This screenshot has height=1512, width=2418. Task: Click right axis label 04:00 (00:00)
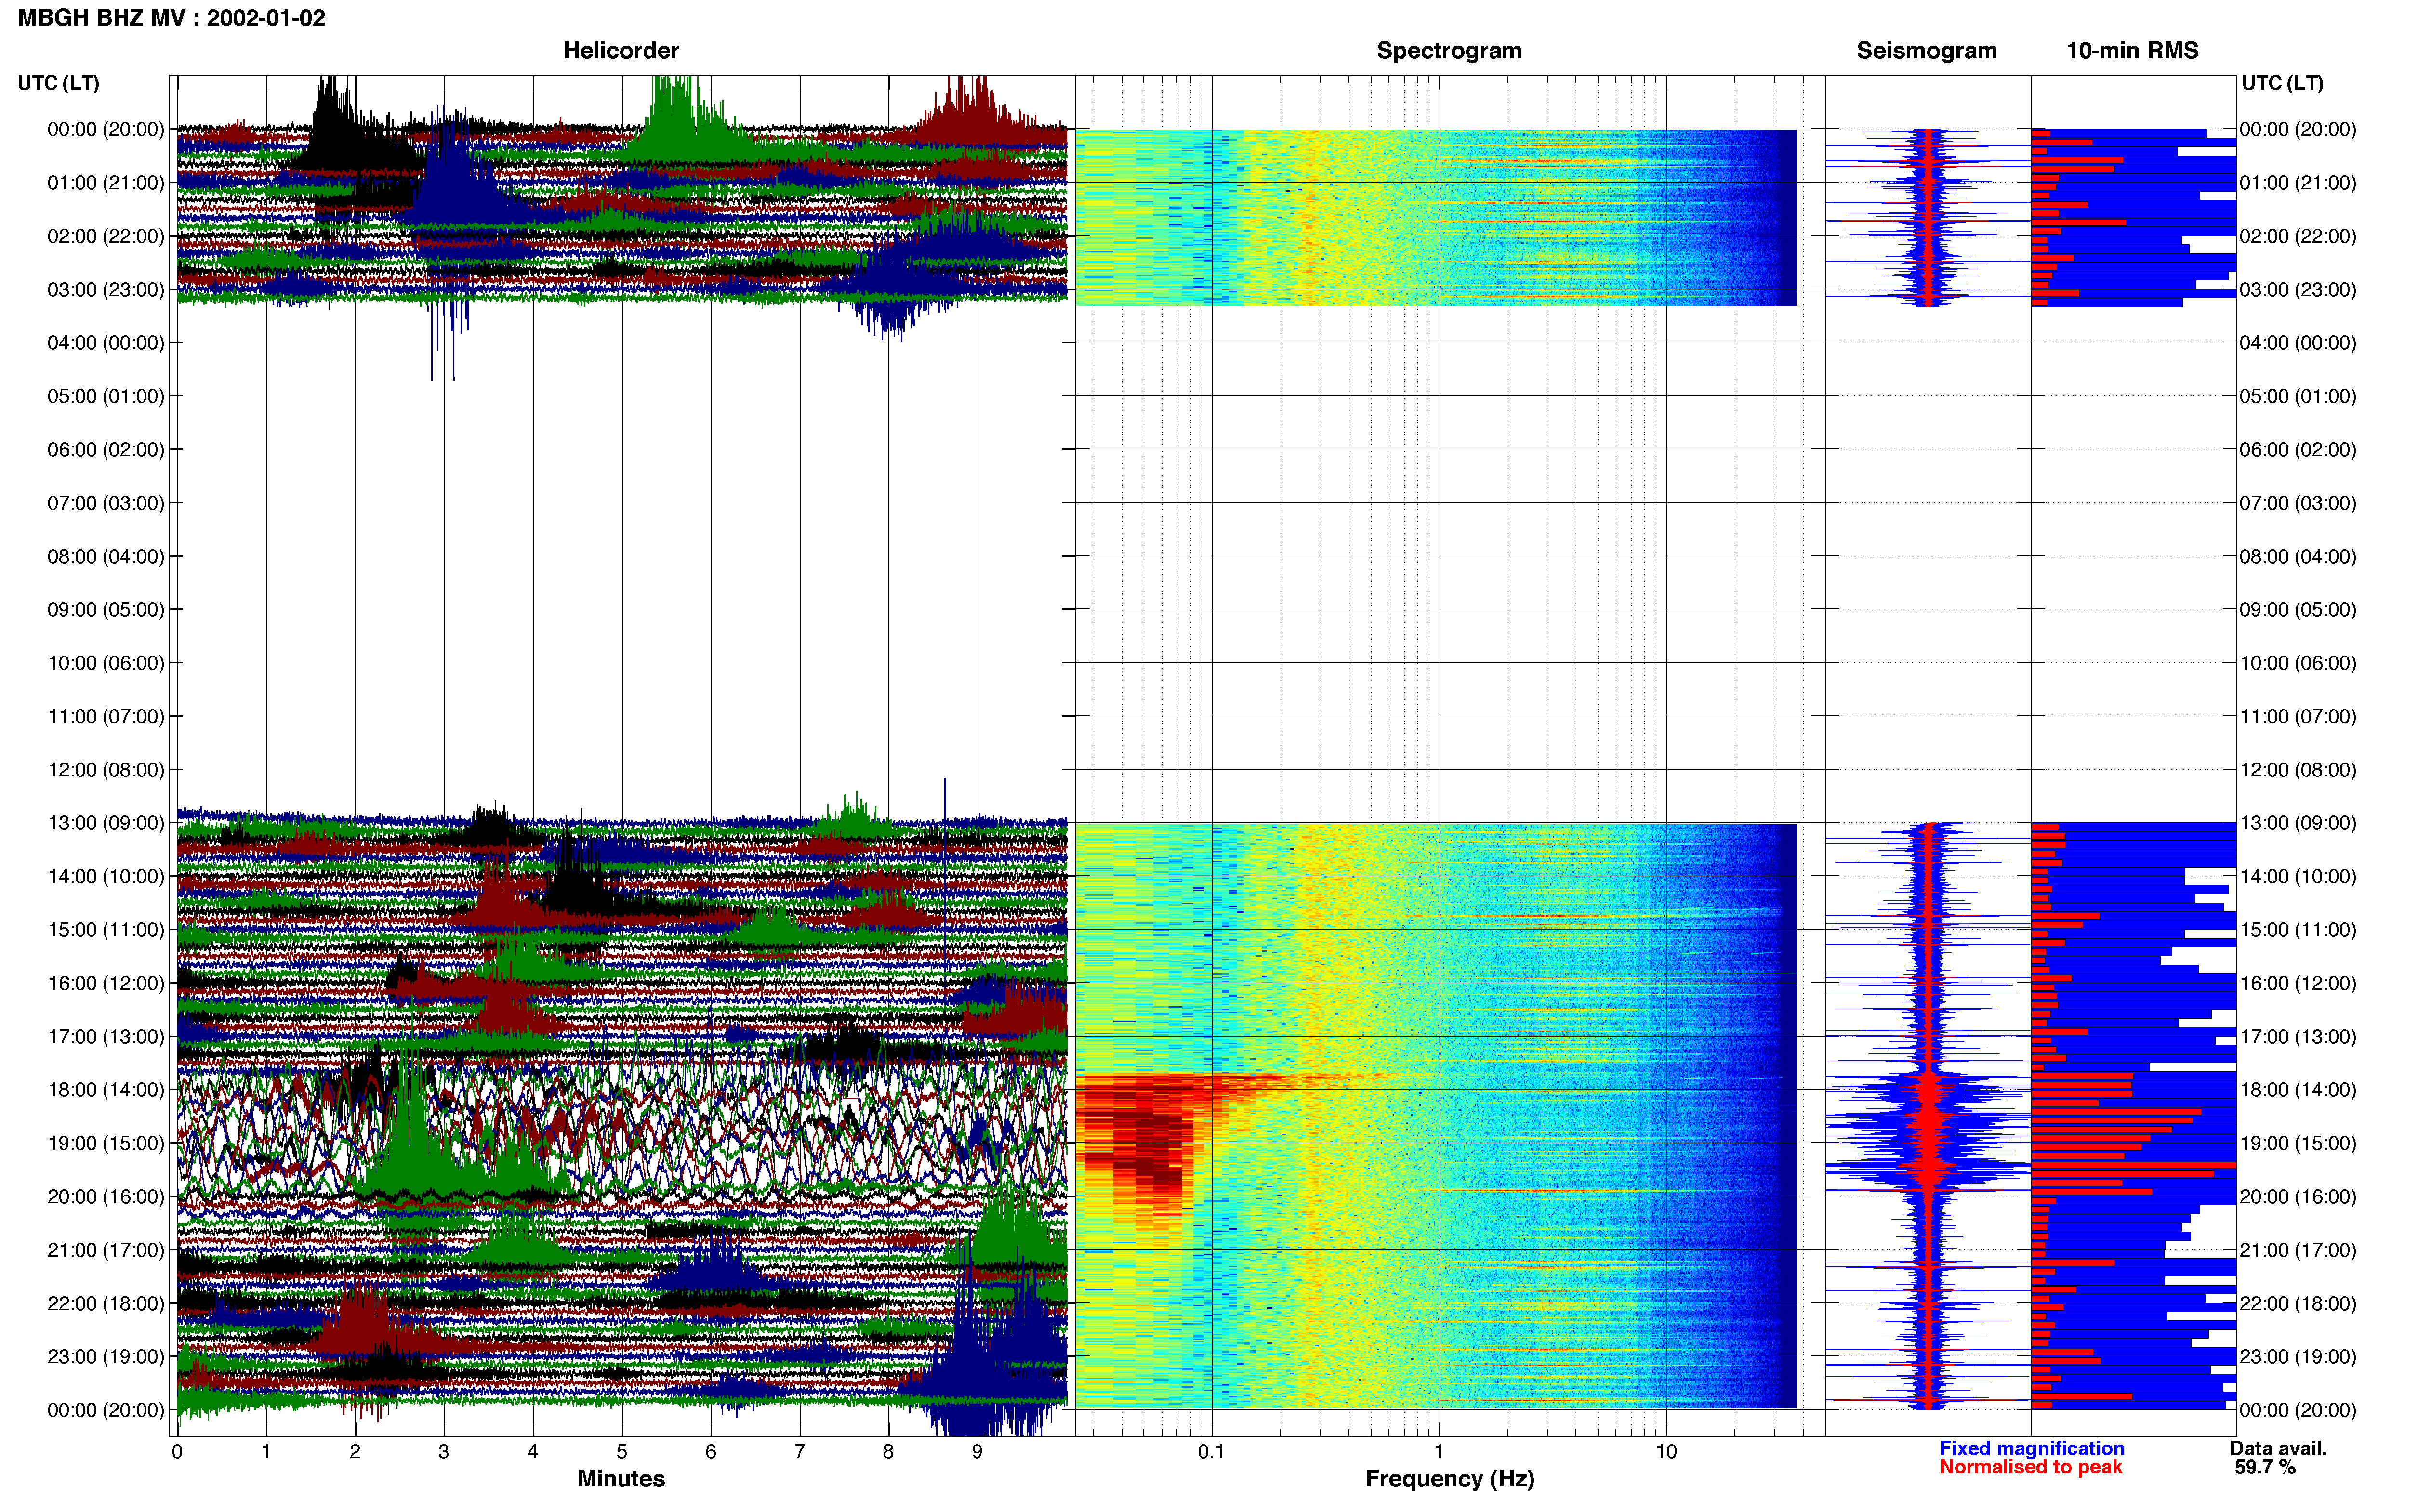tap(2298, 343)
